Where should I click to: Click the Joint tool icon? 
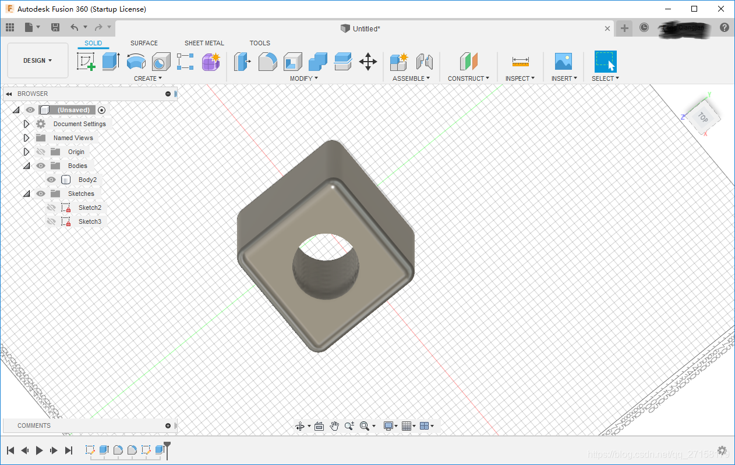coord(425,61)
